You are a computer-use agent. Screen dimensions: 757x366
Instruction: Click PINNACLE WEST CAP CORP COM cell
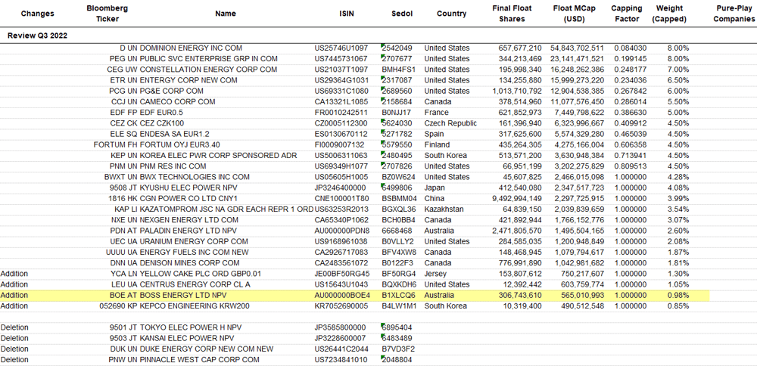[199, 360]
